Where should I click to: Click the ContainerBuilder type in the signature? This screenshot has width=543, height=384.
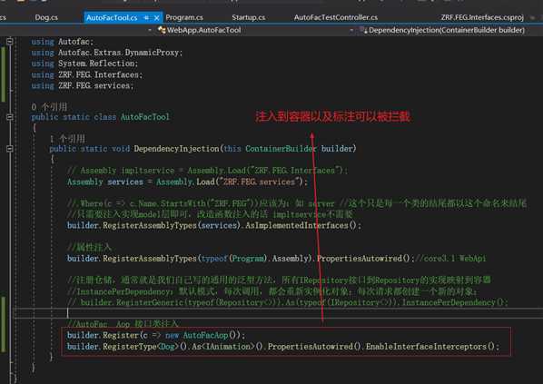pyautogui.click(x=281, y=149)
